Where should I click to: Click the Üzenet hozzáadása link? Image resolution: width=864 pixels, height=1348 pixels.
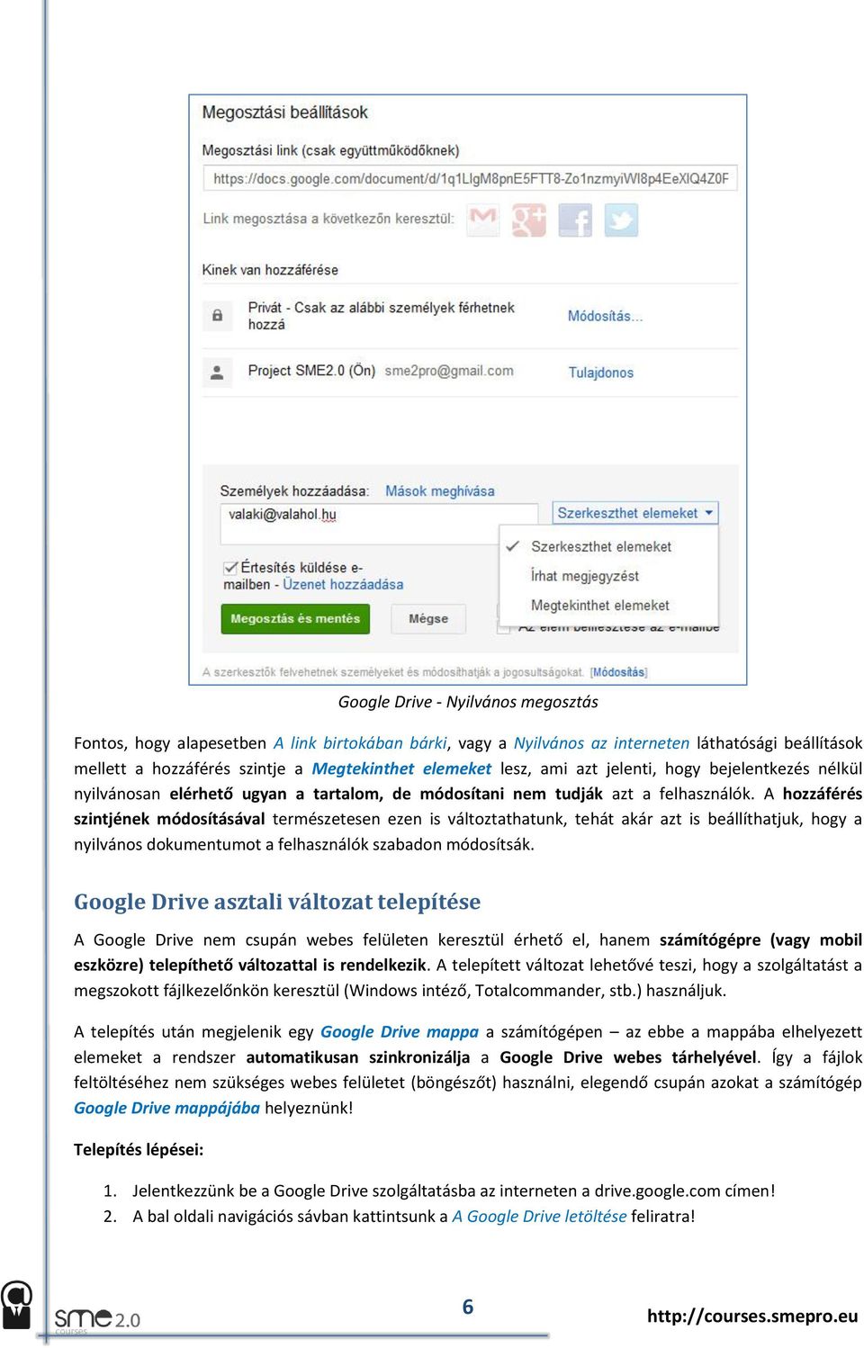tap(343, 584)
